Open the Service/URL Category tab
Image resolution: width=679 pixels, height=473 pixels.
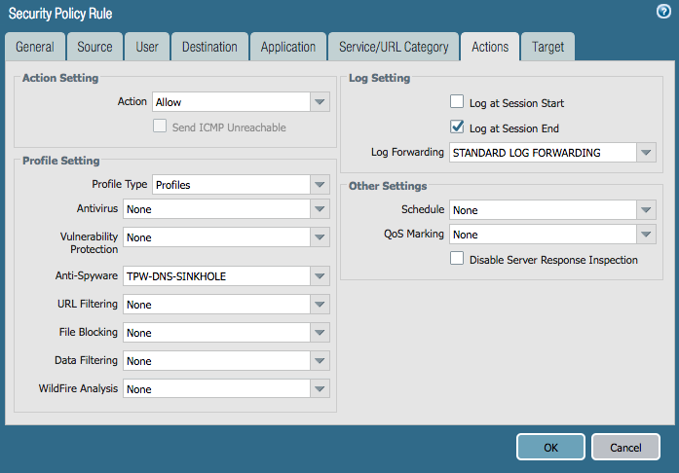point(394,47)
